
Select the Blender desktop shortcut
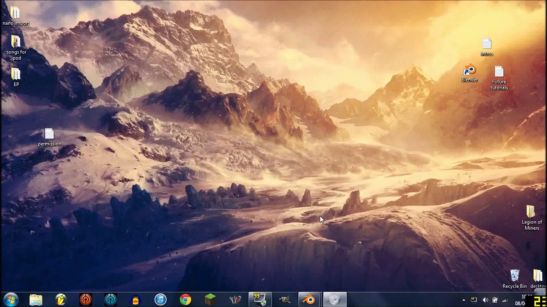tap(469, 70)
